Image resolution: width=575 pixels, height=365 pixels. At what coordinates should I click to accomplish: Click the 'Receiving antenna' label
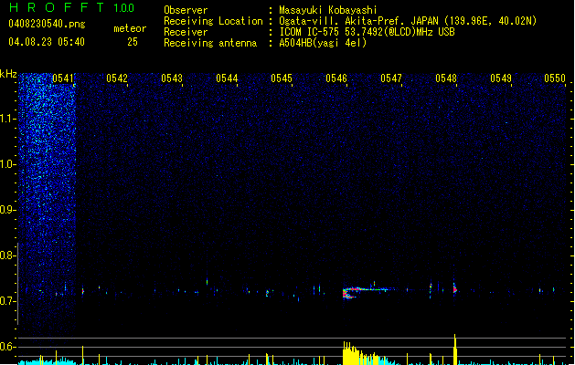[x=210, y=43]
